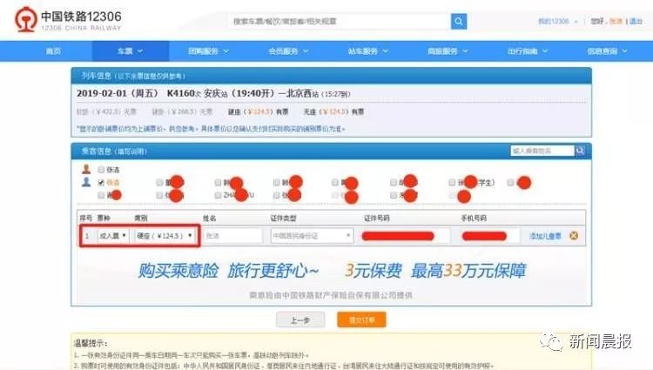The height and width of the screenshot is (370, 653).
Task: Expand the 我的12306 account dropdown
Action: pos(558,21)
